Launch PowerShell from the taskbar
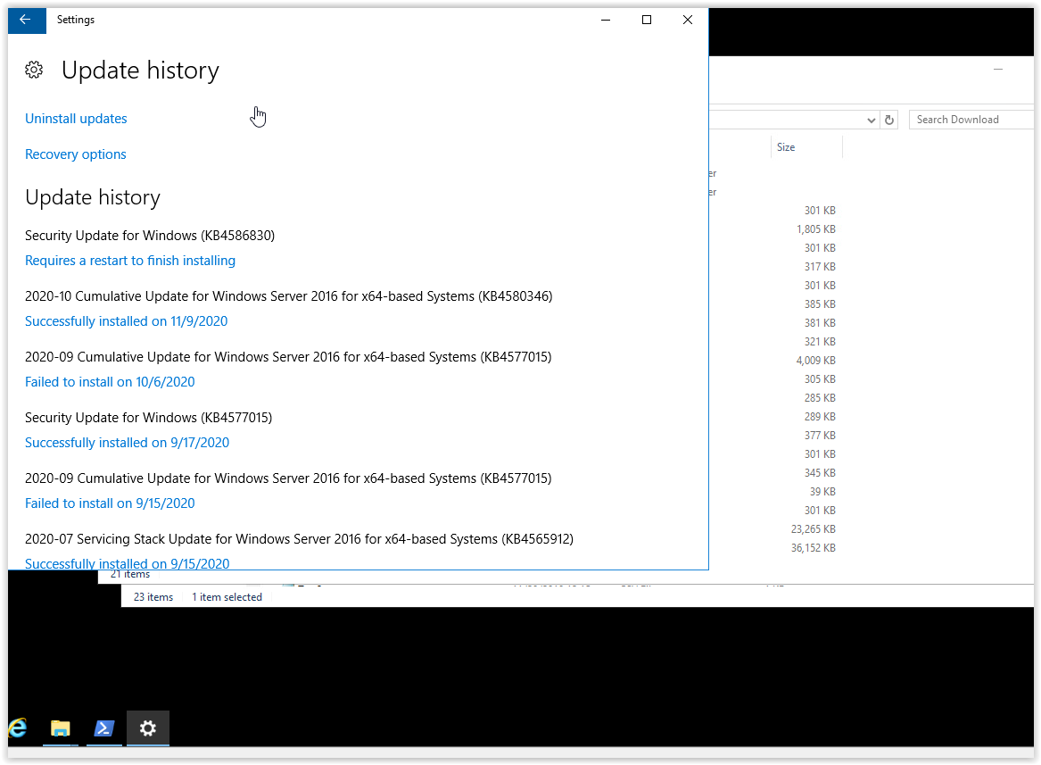Image resolution: width=1041 pixels, height=765 pixels. point(104,728)
